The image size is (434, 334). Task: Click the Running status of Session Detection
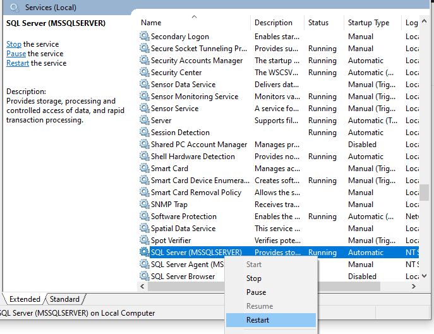coord(322,133)
